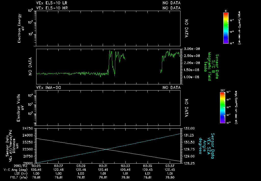The width and height of the screenshot is (261, 181).
Task: Click the VEx Alt/Venus/Pd Distance km label
Action: pyautogui.click(x=12, y=146)
